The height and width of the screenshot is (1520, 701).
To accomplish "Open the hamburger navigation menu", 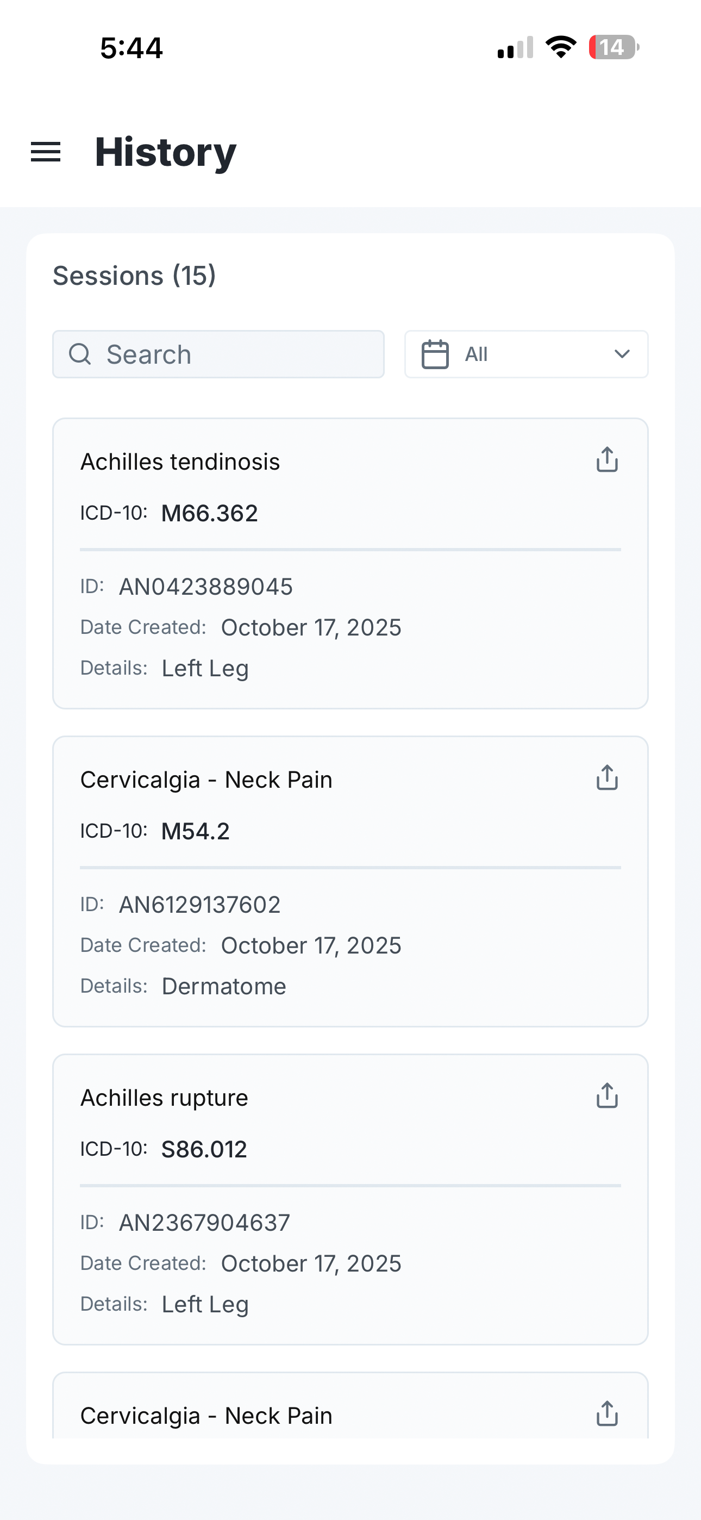I will (x=46, y=152).
